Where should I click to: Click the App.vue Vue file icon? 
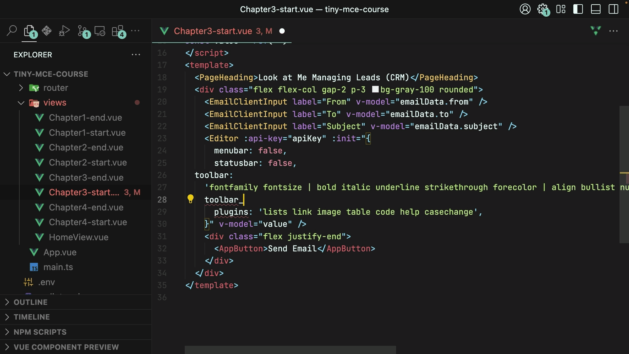coord(34,252)
